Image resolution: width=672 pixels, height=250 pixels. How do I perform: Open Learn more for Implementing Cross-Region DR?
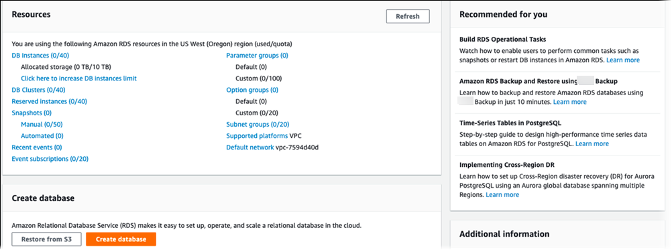click(x=502, y=195)
